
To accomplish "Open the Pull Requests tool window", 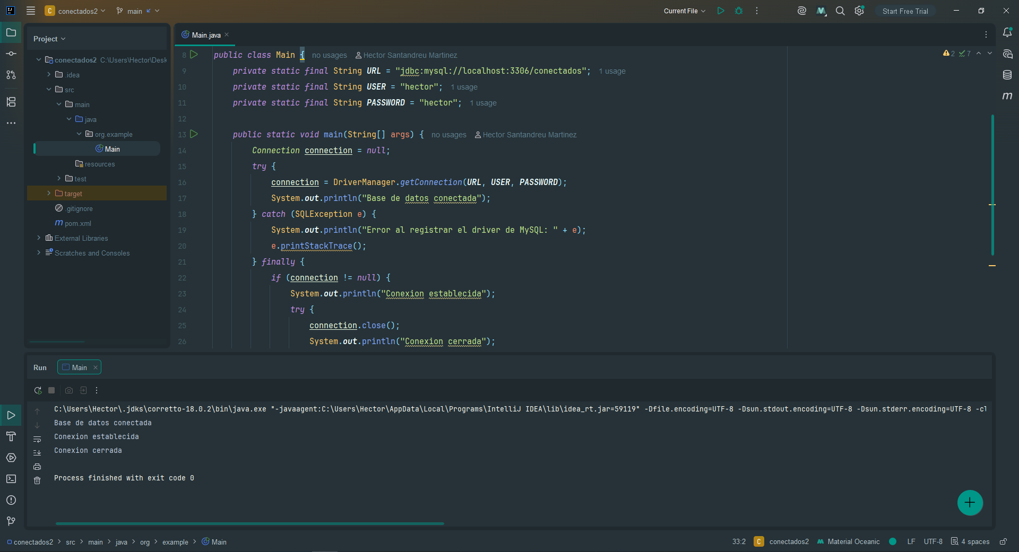I will [x=11, y=75].
